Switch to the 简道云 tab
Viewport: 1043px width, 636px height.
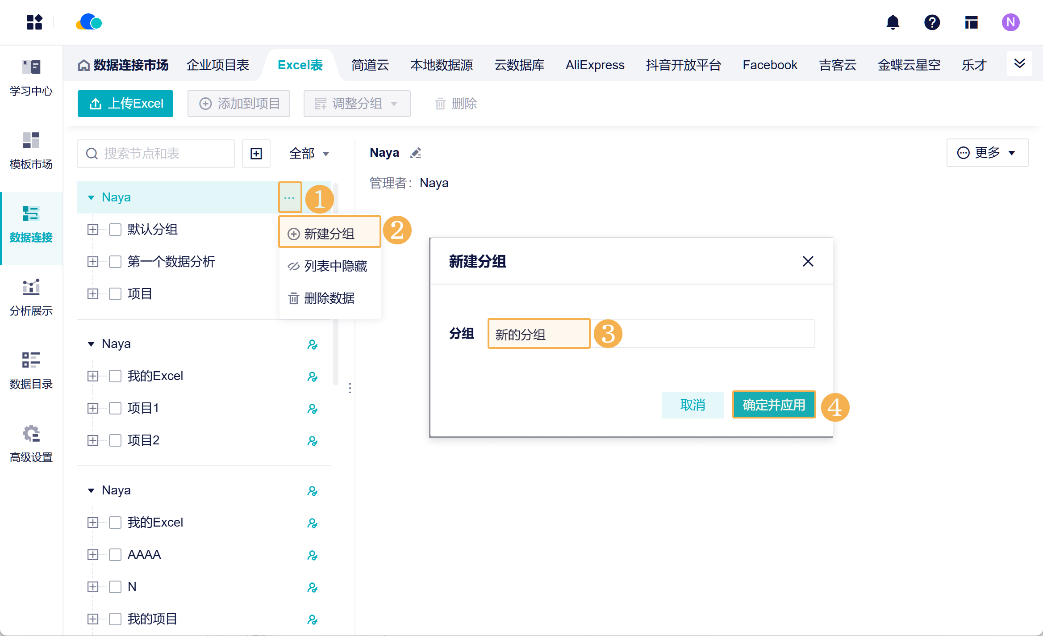click(370, 65)
